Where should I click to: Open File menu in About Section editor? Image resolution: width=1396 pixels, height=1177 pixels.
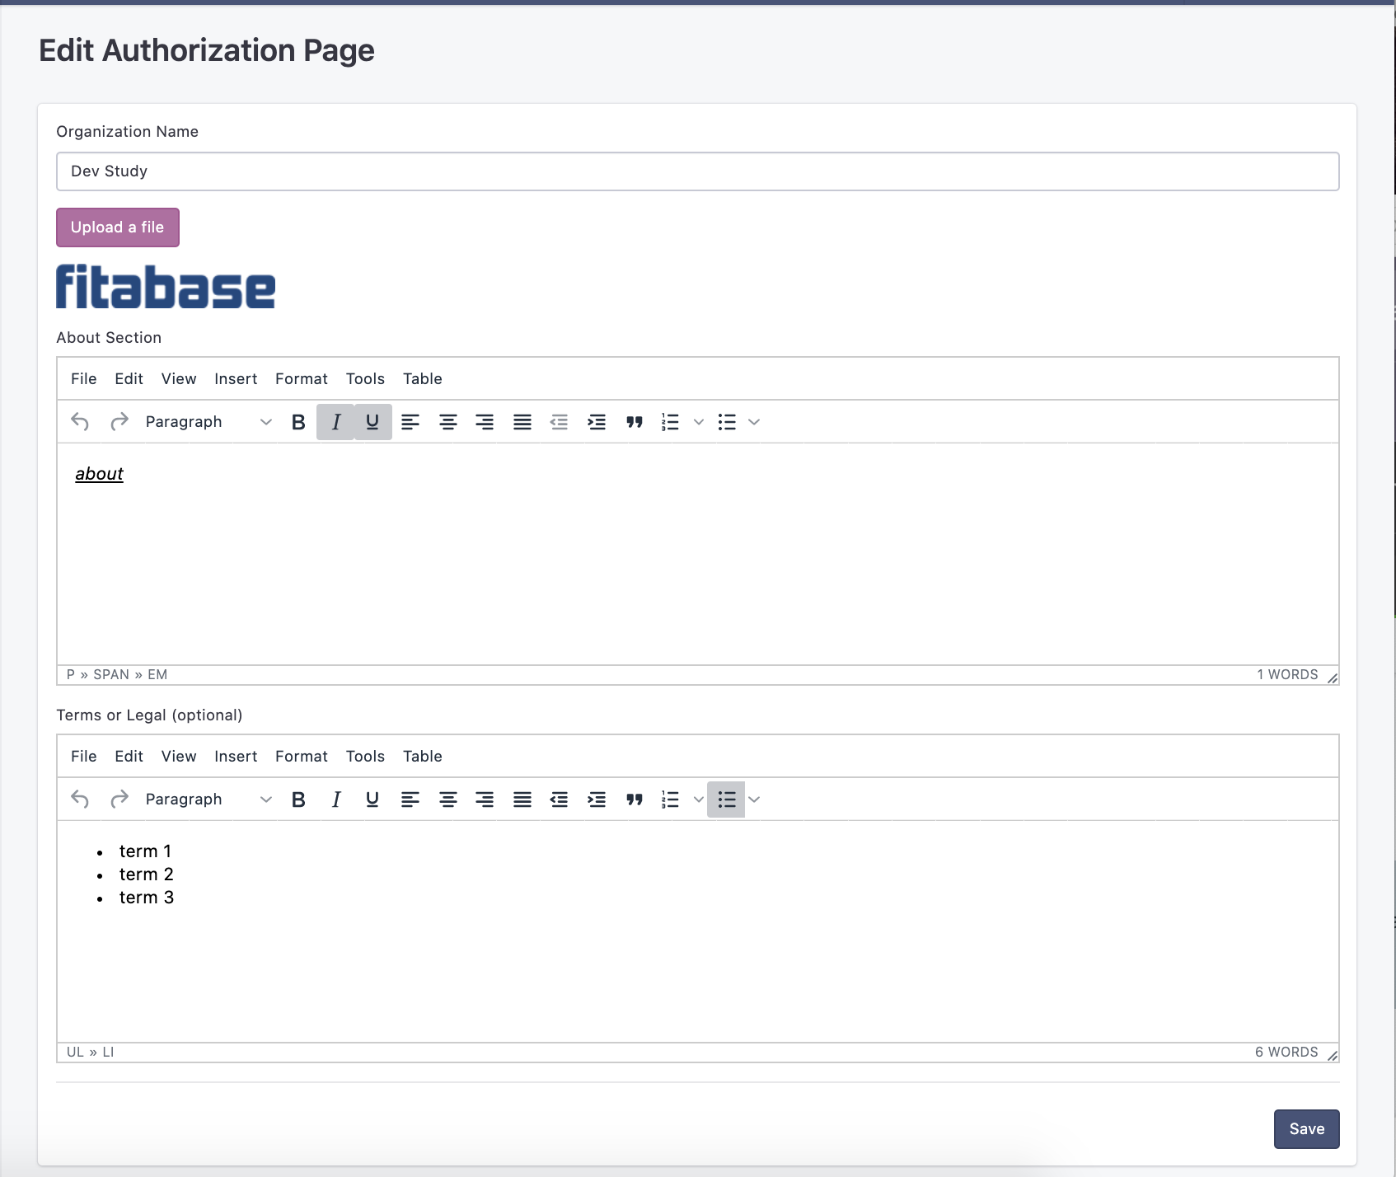click(83, 379)
